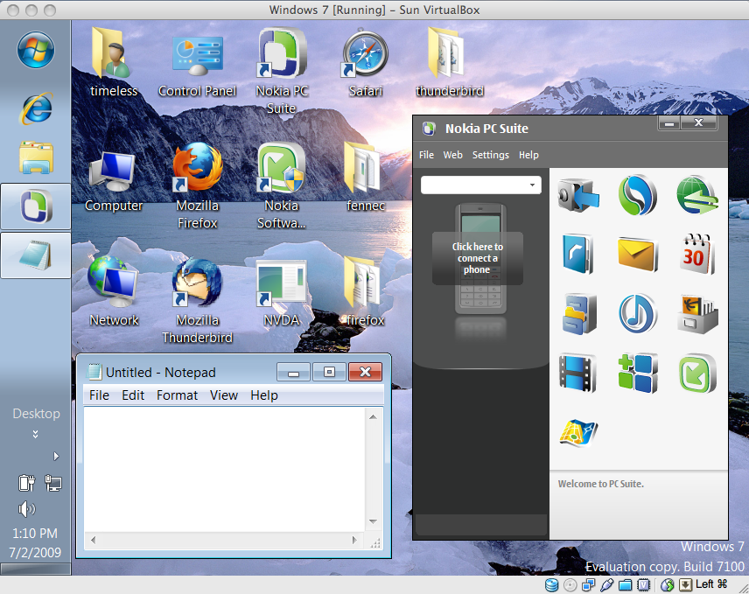Open File Manager cabinet icon in PC Suite
This screenshot has width=749, height=594.
click(578, 314)
